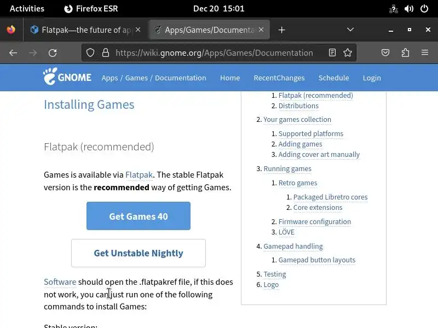Open a new tab with plus icon
The width and height of the screenshot is (438, 328).
point(281,30)
